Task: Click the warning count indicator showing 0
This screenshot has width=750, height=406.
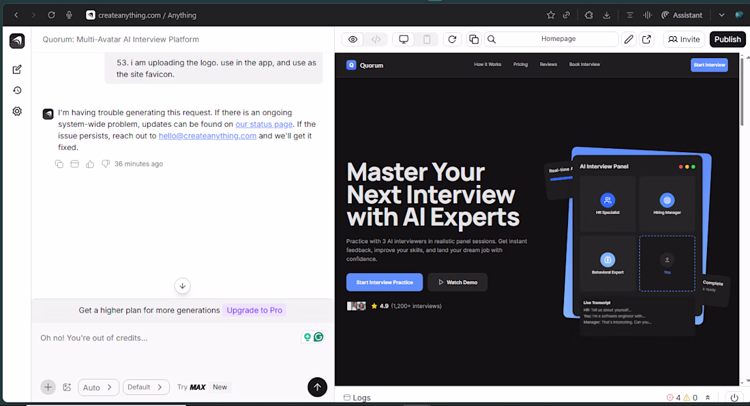Action: click(x=691, y=397)
